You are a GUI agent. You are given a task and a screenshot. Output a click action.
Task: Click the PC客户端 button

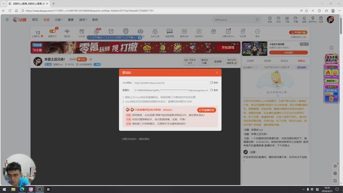298,33
